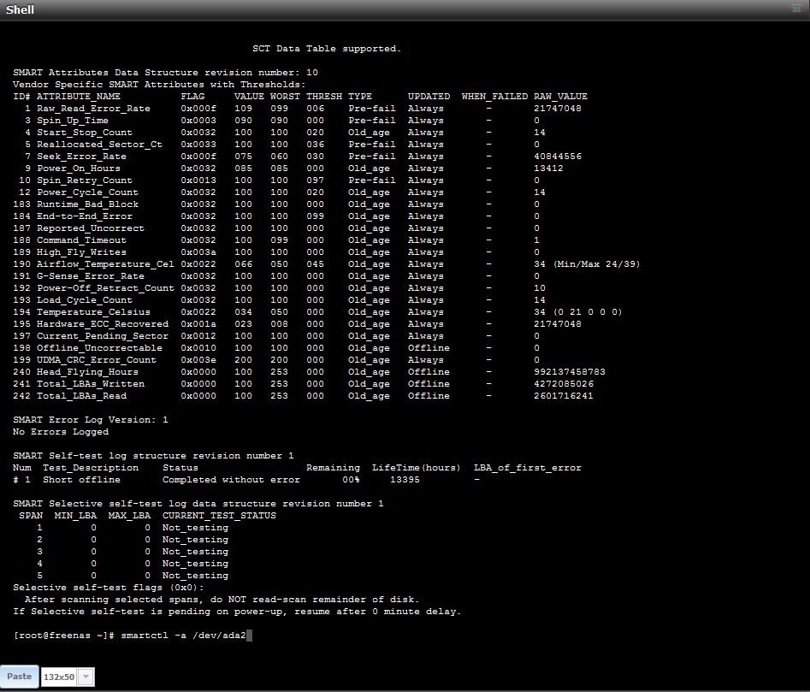Select G-Sense_Error_Rate attribute name
The width and height of the screenshot is (810, 692).
tap(91, 275)
